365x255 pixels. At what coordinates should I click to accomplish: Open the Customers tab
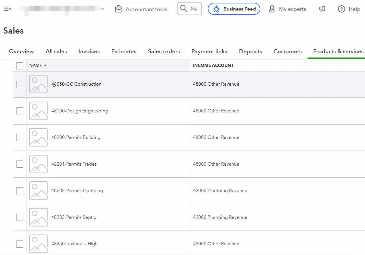[x=288, y=52]
